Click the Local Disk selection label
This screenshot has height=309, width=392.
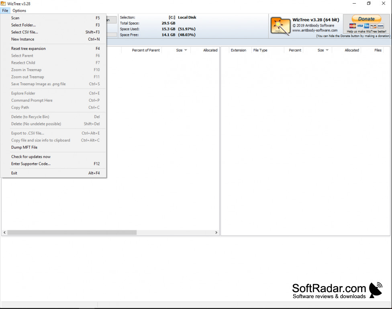coord(187,18)
